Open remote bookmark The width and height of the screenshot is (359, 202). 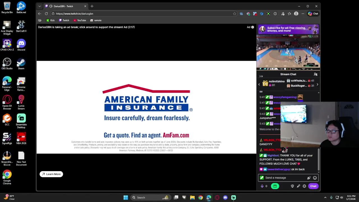click(x=96, y=20)
